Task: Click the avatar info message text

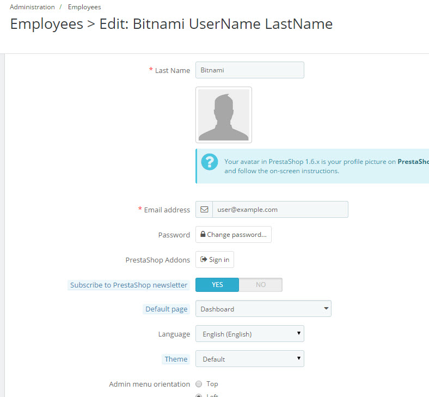Action: (327, 166)
